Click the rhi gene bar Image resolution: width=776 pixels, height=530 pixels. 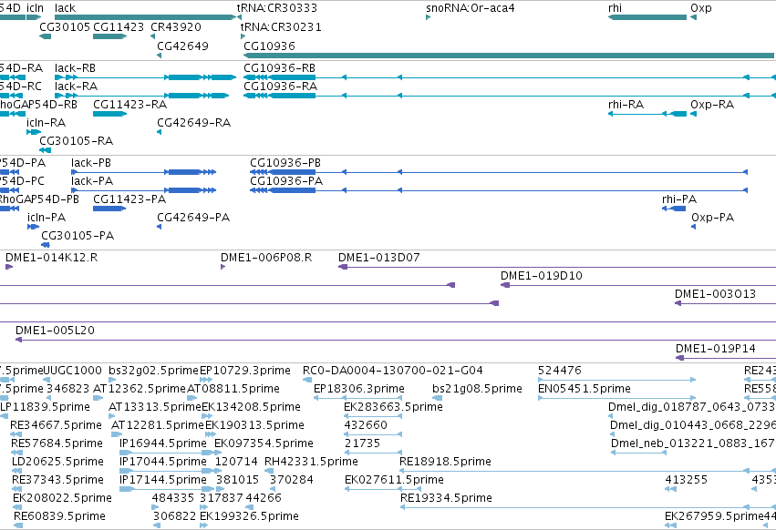(x=647, y=17)
